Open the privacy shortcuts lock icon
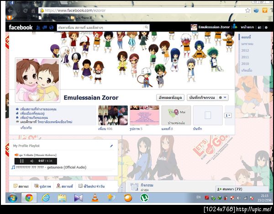The image size is (274, 214). click(x=259, y=27)
